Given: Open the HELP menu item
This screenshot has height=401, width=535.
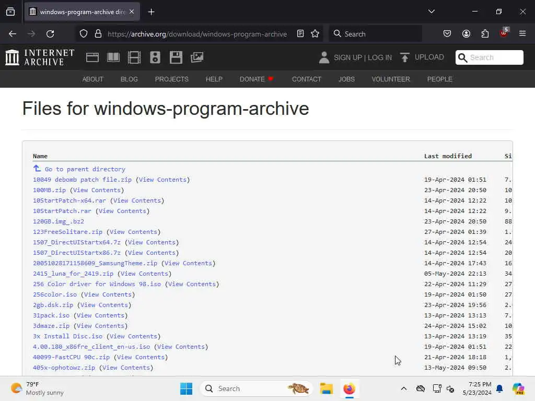Looking at the screenshot, I should coord(214,79).
